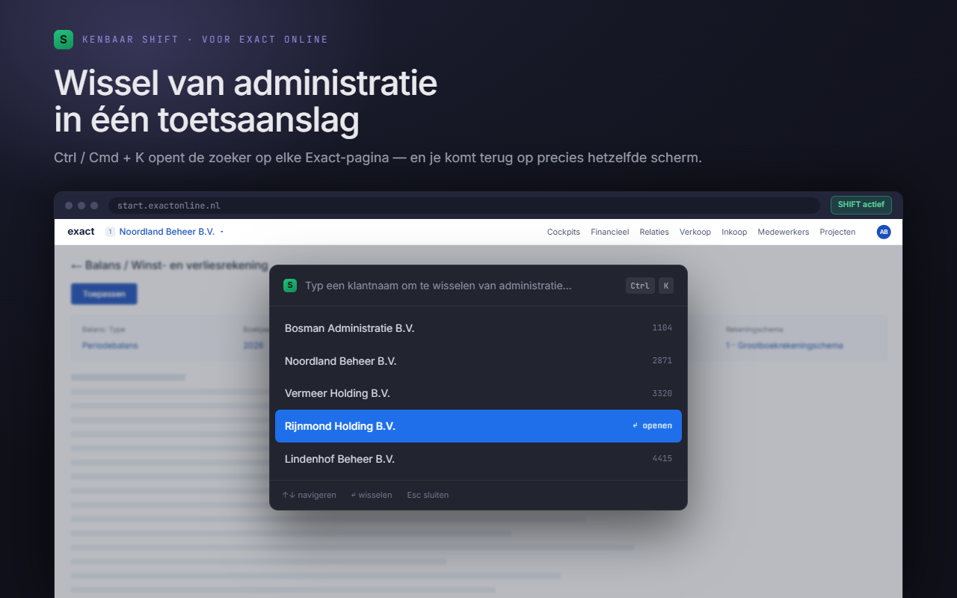
Task: Open the Financieel menu
Action: click(610, 232)
